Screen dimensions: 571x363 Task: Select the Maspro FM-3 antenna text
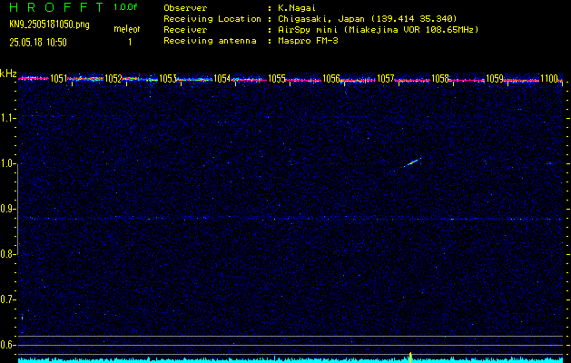tap(308, 41)
